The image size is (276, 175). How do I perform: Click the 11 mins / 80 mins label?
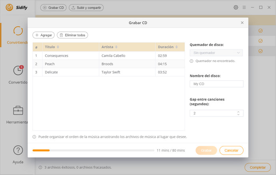pos(171,150)
